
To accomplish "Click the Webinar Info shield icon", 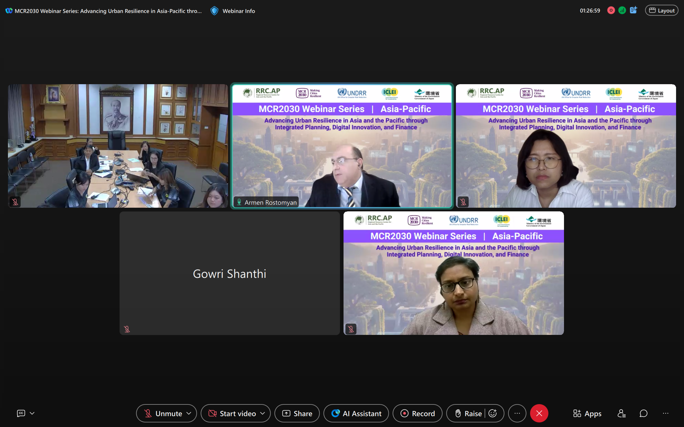I will point(214,11).
